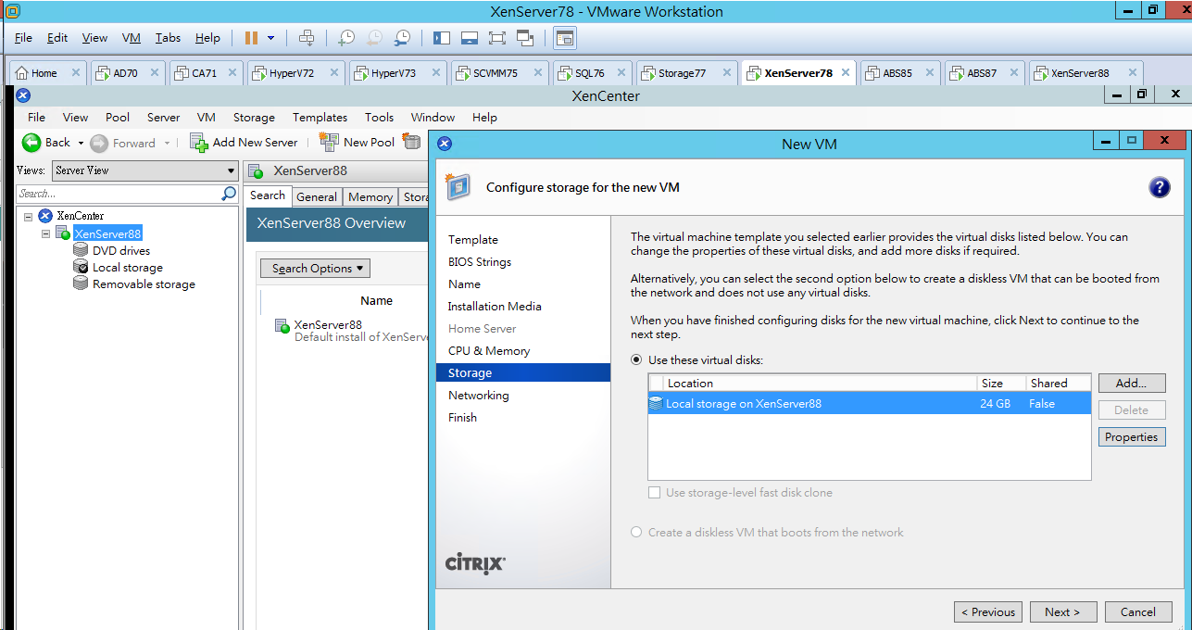Select XenServer88 row in overview list
This screenshot has width=1192, height=630.
(x=352, y=331)
